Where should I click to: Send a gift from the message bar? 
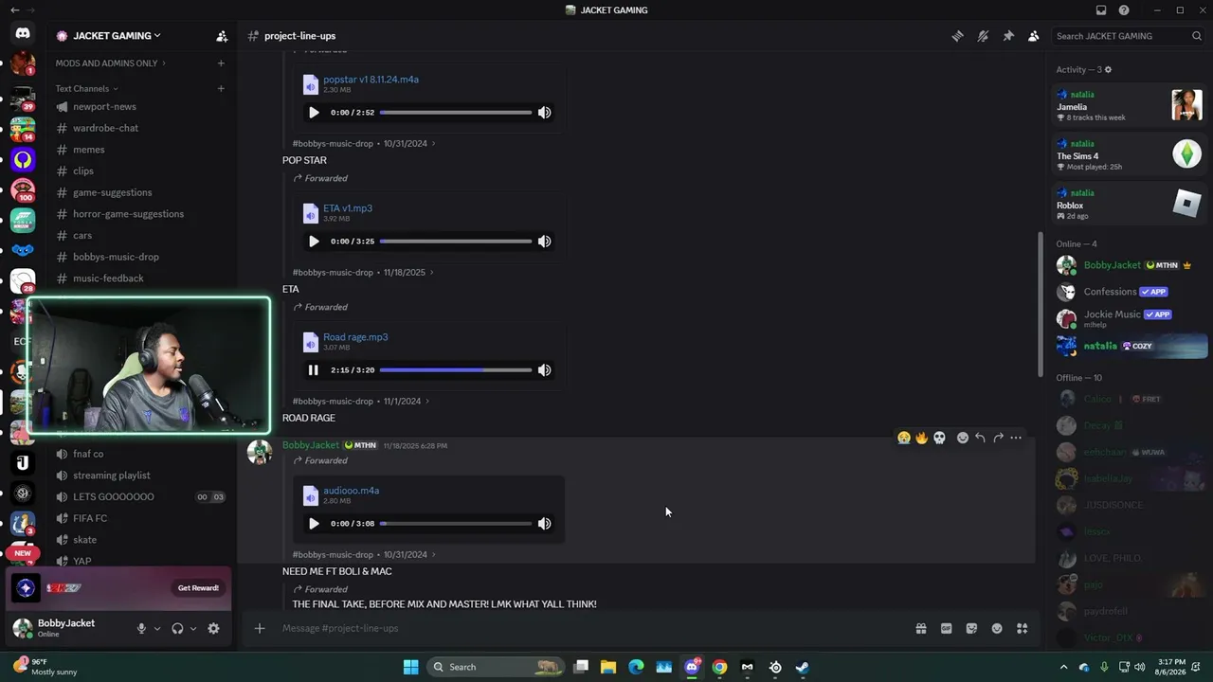[921, 628]
